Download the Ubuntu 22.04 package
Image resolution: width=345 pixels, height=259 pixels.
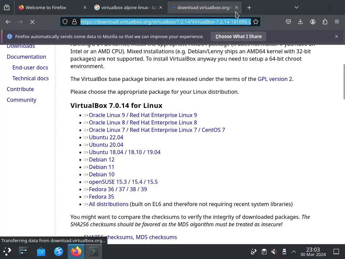tap(106, 138)
